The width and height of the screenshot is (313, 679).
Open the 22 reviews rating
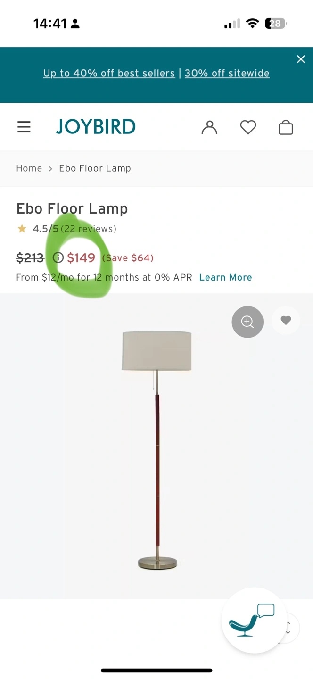[89, 229]
